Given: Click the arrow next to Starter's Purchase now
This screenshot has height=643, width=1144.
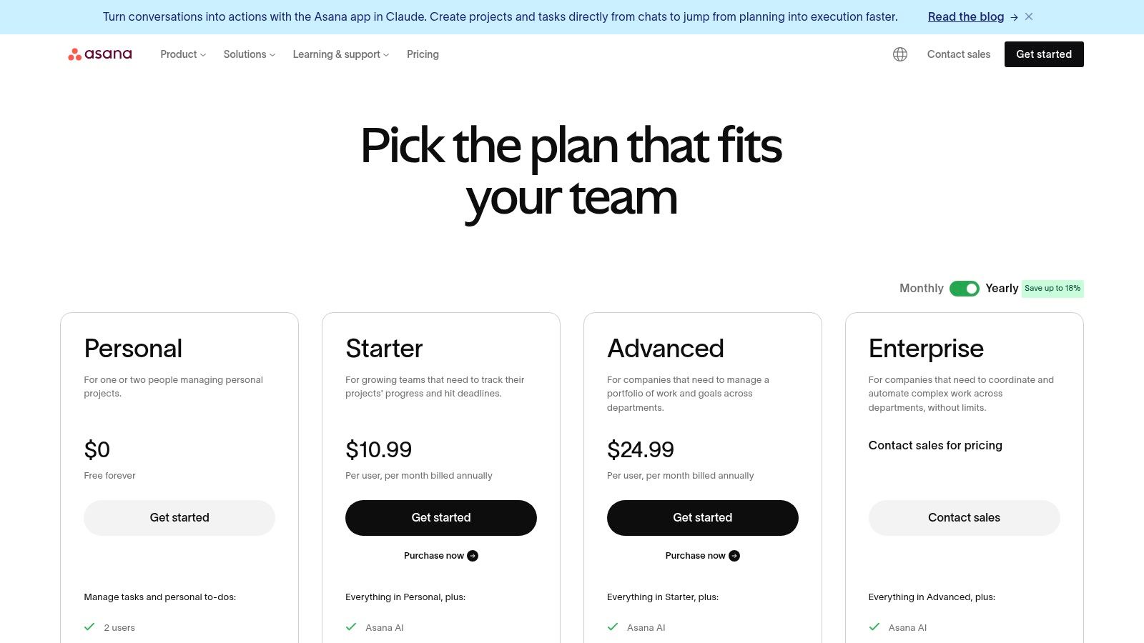Looking at the screenshot, I should point(472,555).
